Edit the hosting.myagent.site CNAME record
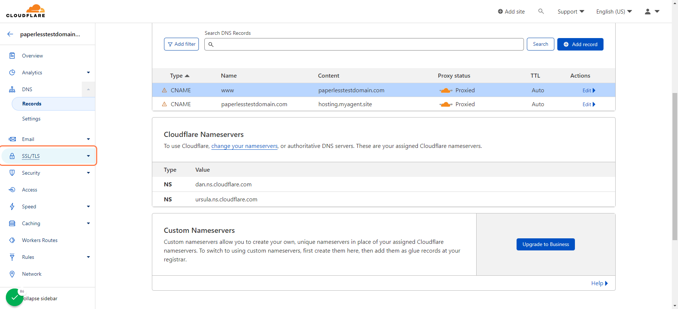 point(589,104)
